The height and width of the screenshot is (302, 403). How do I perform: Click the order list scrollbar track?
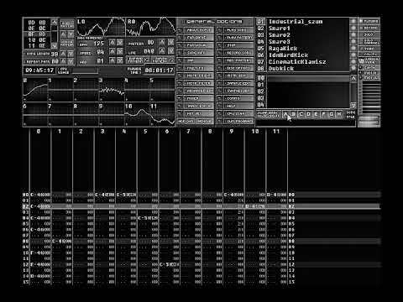click(55, 33)
